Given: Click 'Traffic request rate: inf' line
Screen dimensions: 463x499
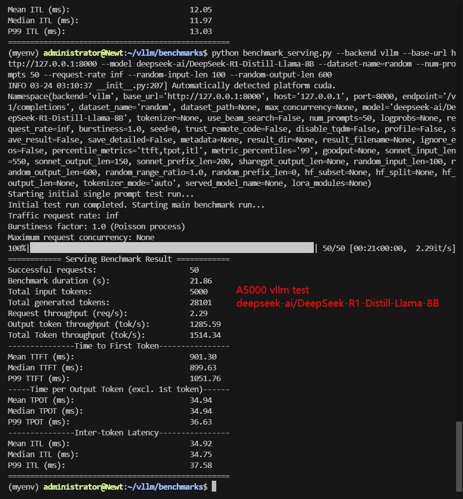Looking at the screenshot, I should tap(63, 215).
